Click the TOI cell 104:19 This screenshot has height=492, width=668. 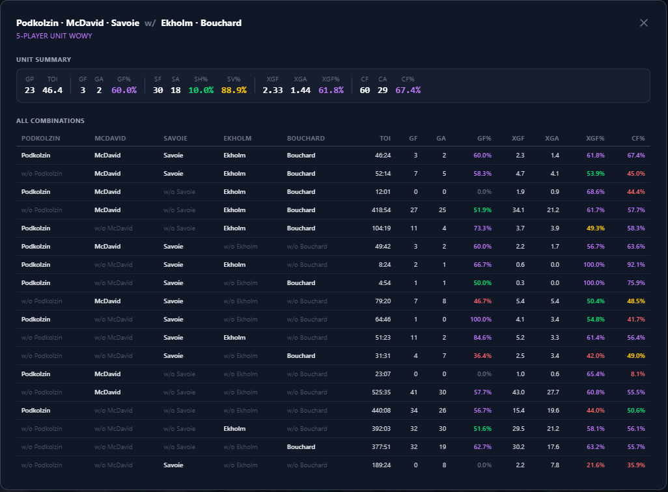(382, 228)
